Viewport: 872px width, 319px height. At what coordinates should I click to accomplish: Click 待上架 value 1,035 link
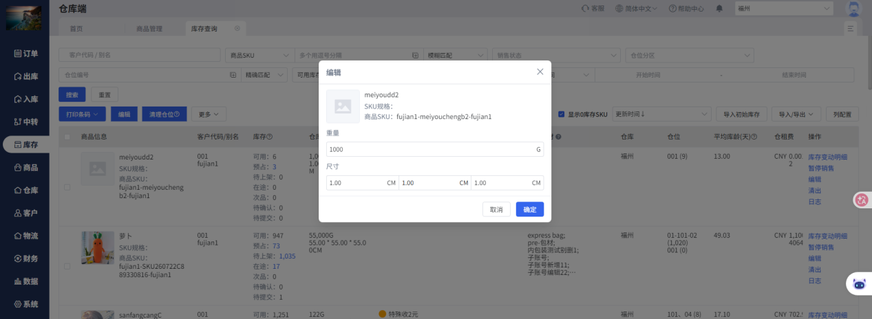click(287, 256)
